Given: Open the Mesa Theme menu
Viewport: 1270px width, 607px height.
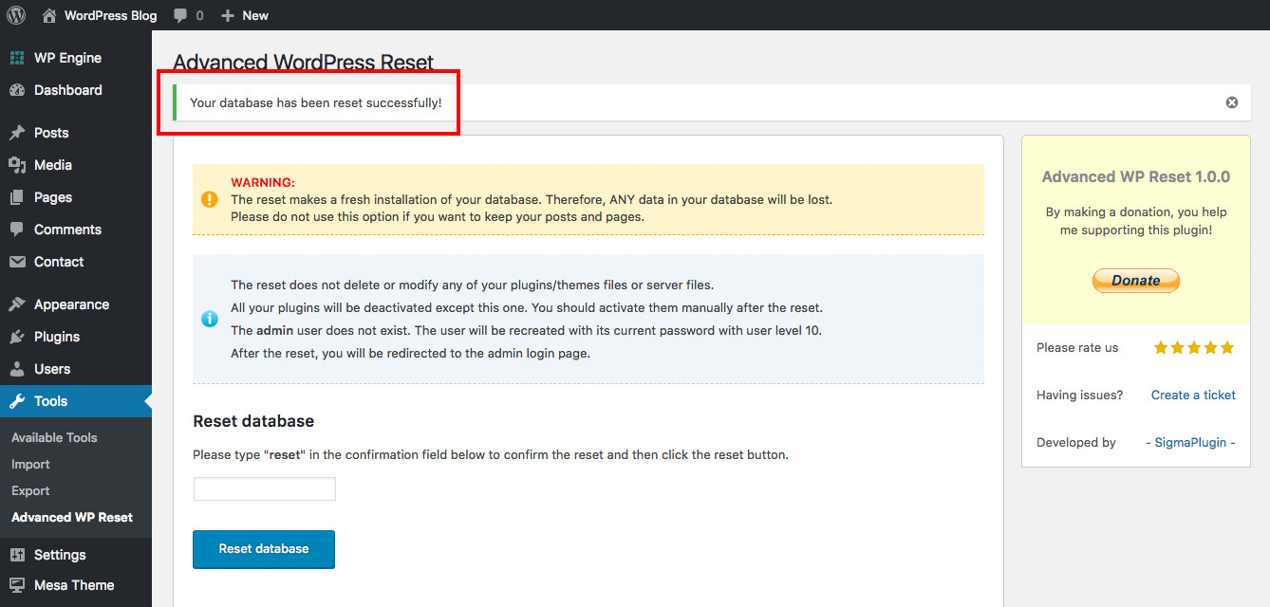Looking at the screenshot, I should pos(74,585).
